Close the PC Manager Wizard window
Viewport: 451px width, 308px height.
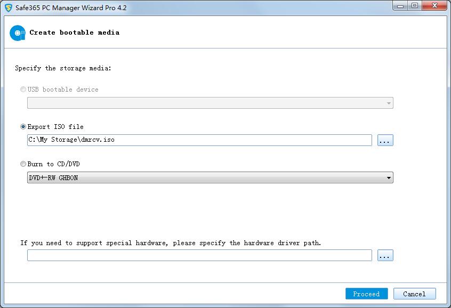coord(433,6)
